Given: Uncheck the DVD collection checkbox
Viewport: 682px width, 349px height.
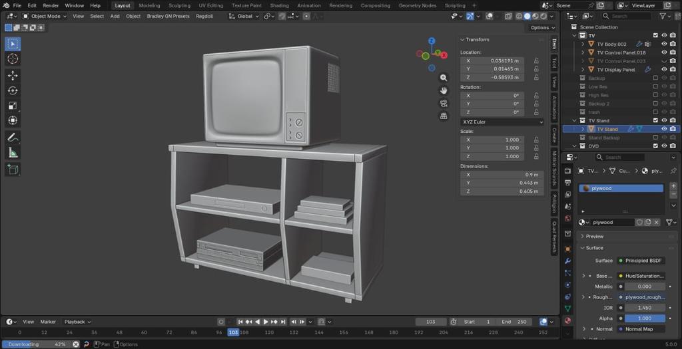Looking at the screenshot, I should pos(655,146).
